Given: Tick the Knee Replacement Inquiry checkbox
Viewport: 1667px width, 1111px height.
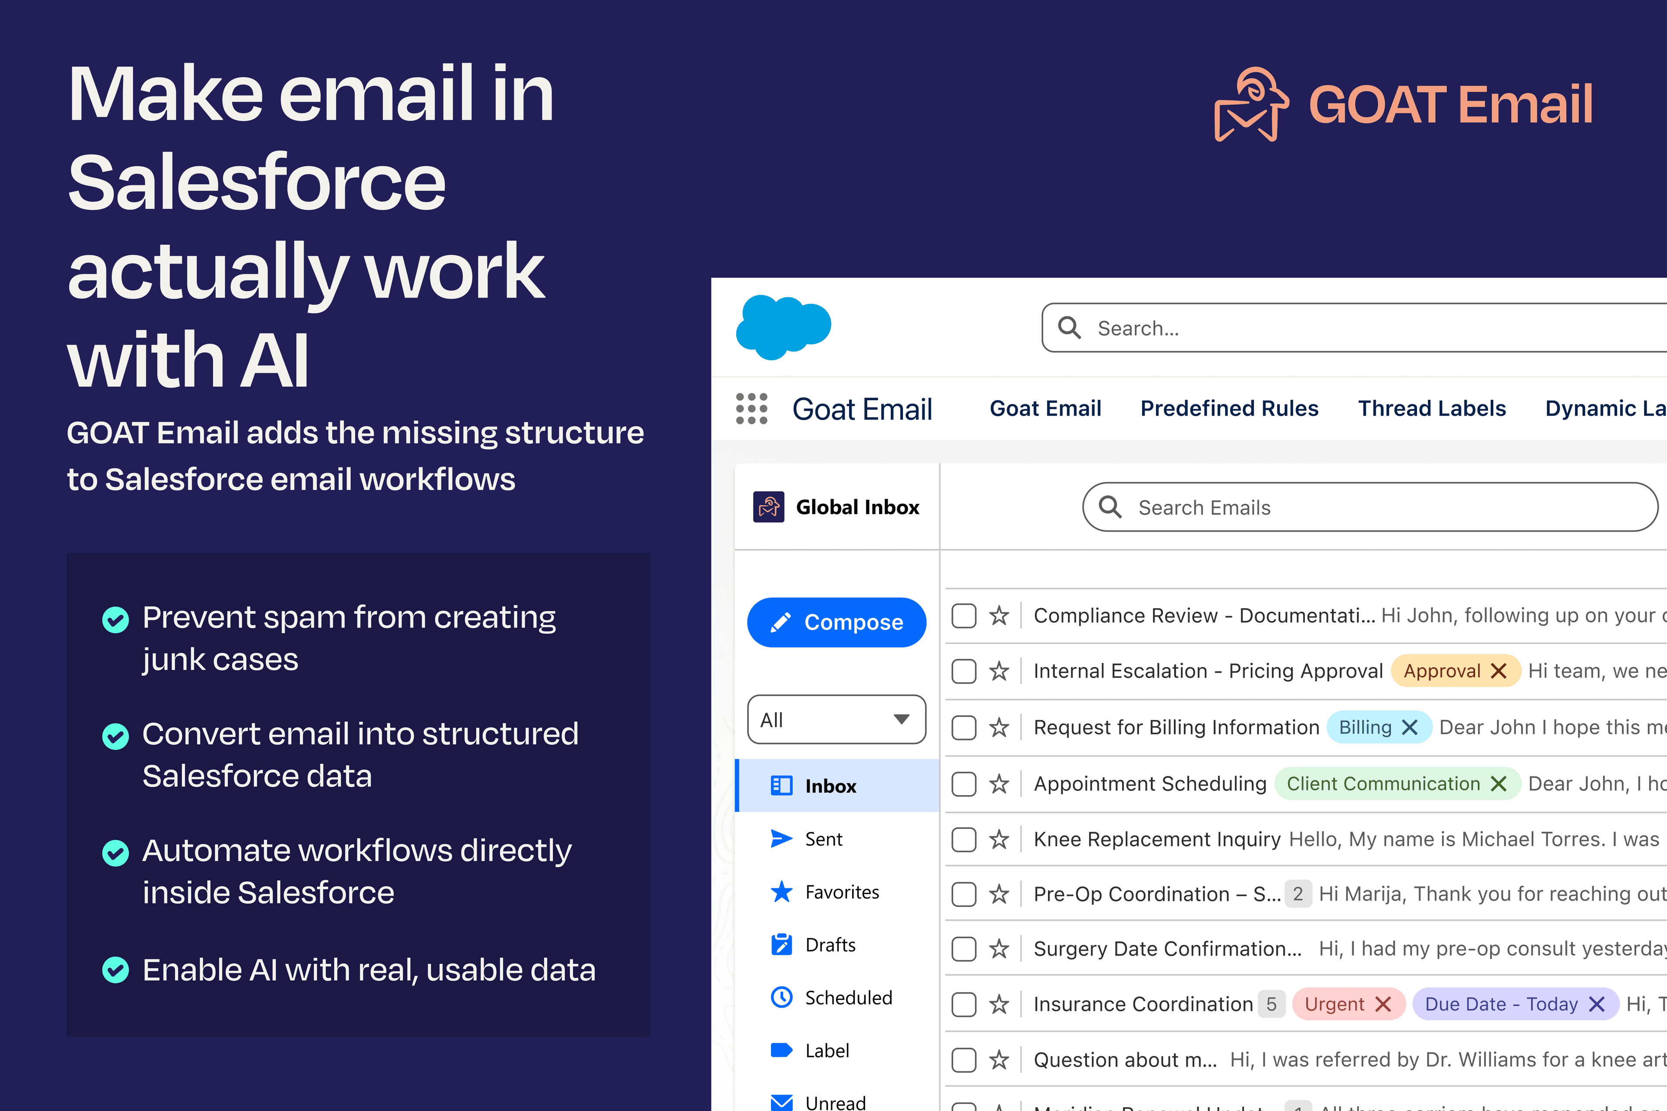Looking at the screenshot, I should coord(964,840).
